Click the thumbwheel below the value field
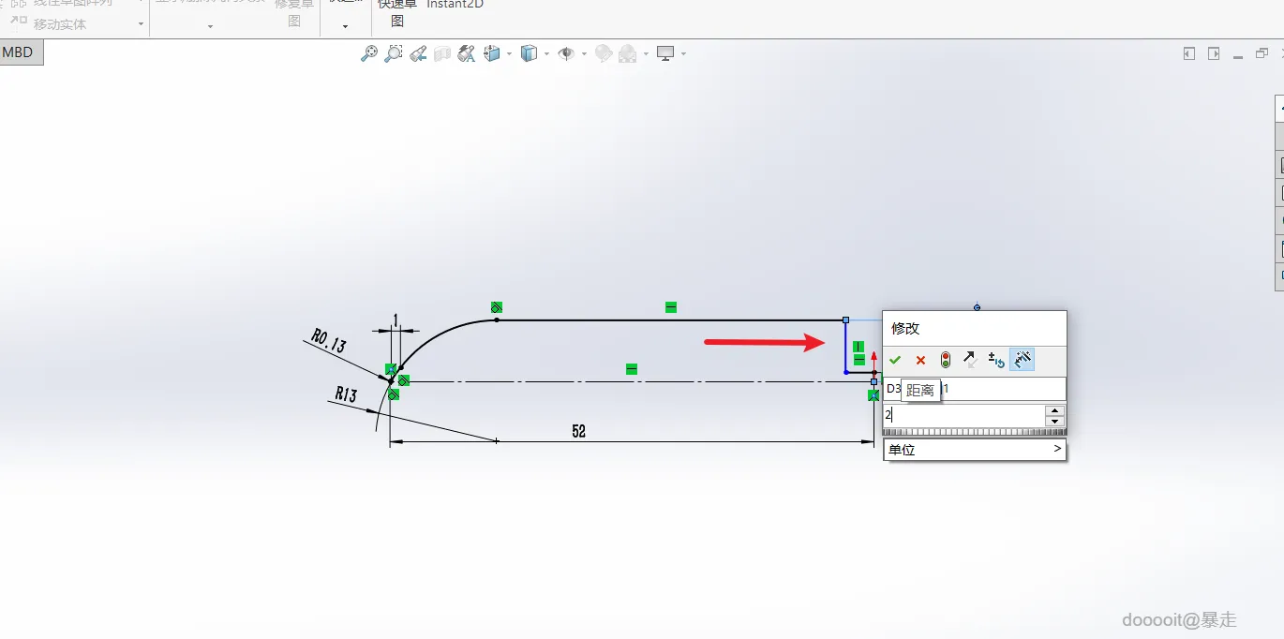1284x639 pixels. (974, 432)
